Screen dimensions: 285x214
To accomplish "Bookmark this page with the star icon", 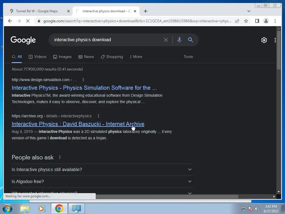I will (x=246, y=21).
